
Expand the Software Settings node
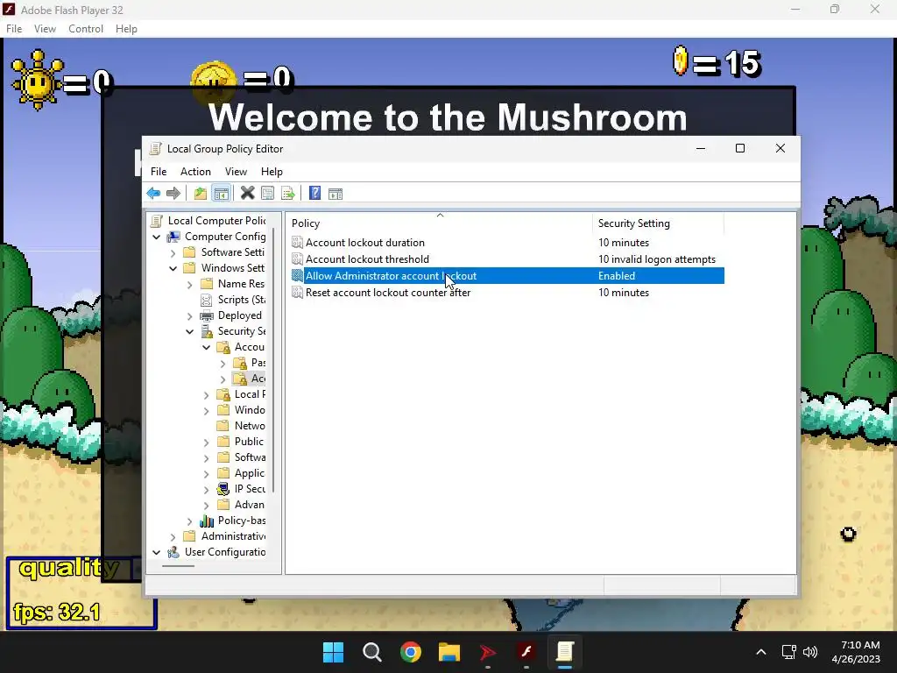click(x=173, y=252)
